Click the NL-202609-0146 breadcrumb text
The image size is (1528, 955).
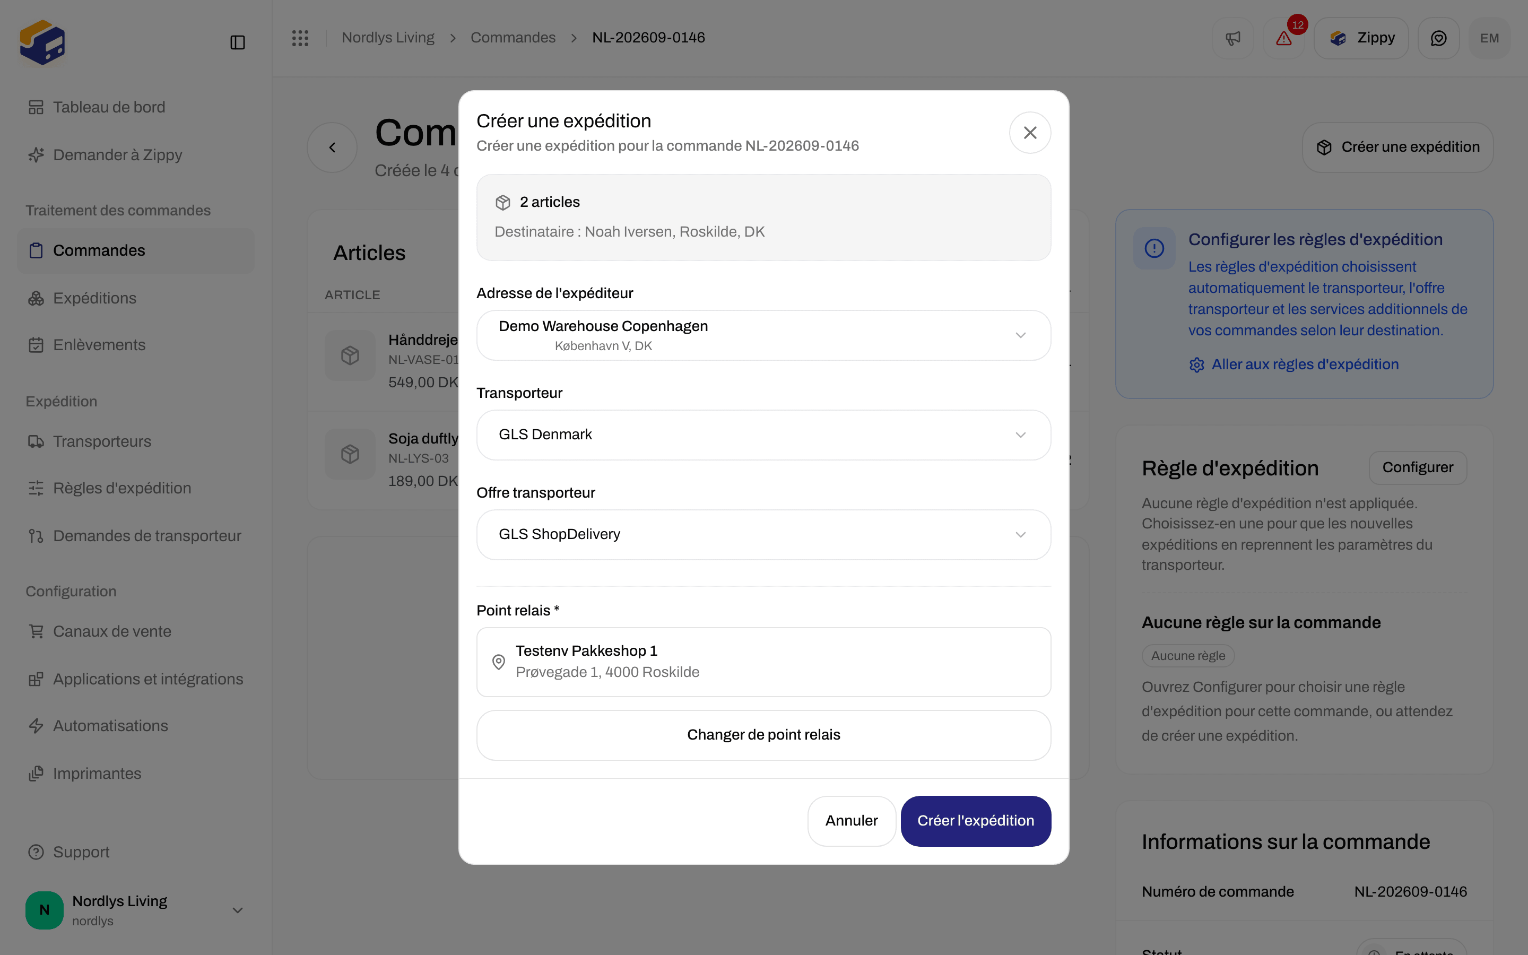click(x=648, y=38)
